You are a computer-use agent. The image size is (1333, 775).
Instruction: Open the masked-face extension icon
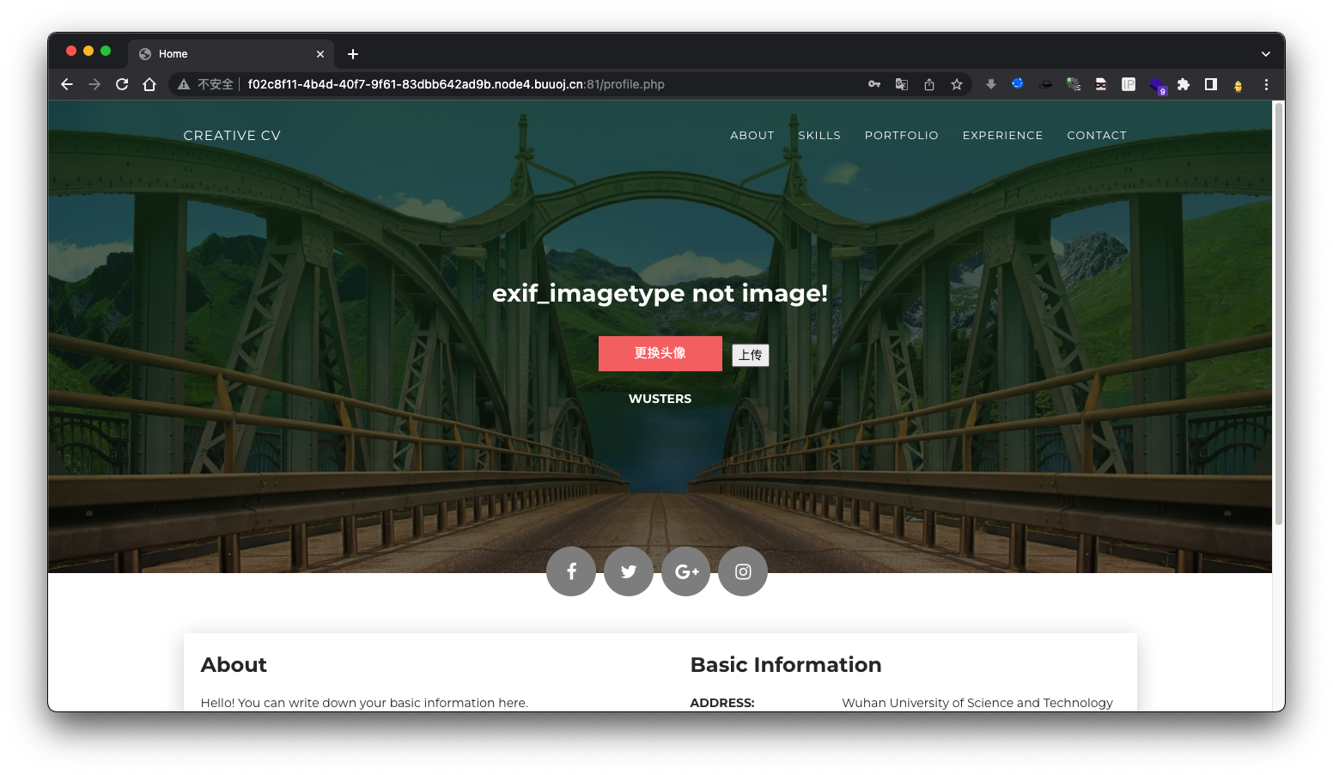tap(1101, 84)
